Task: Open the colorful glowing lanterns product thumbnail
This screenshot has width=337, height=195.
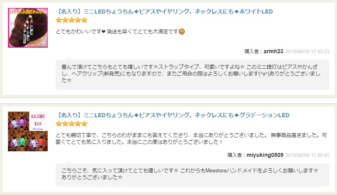Action: click(28, 131)
